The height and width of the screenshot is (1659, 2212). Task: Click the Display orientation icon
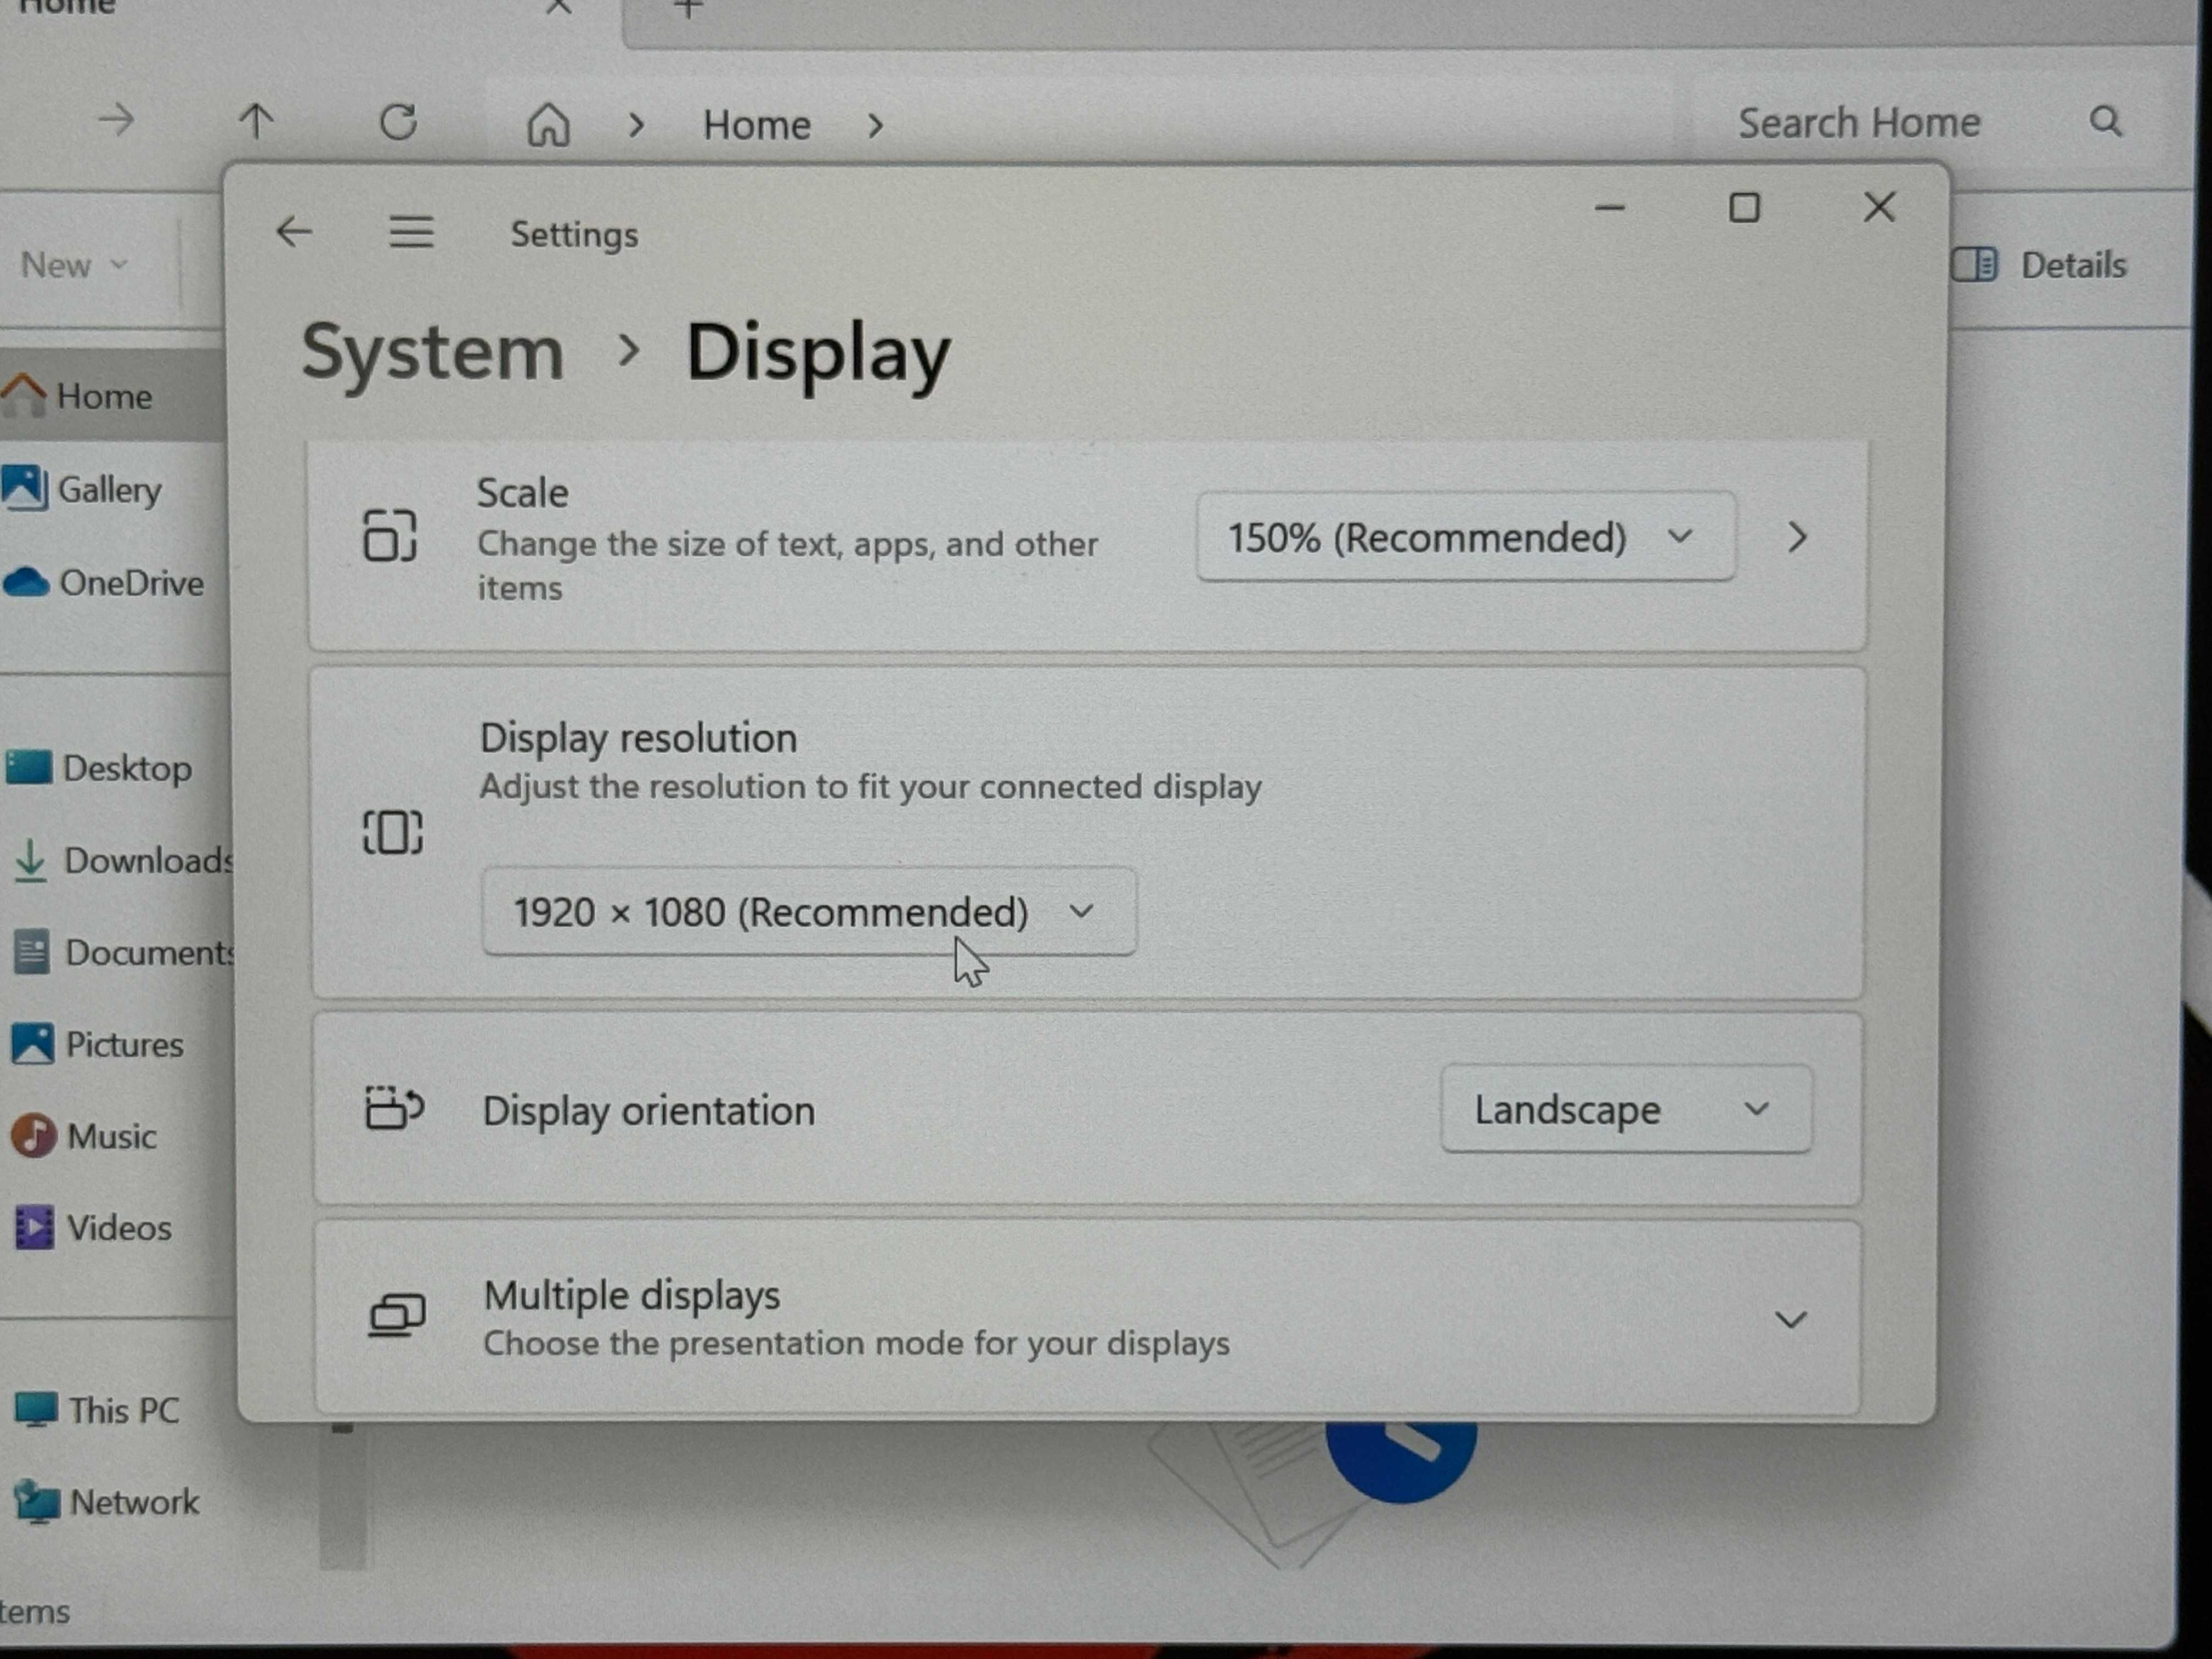(x=394, y=1107)
